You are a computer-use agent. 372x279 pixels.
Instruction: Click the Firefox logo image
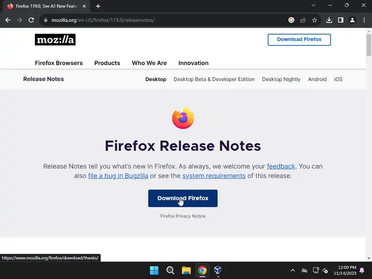(183, 118)
